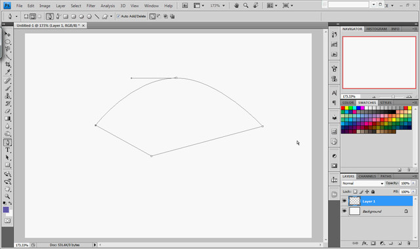Select the Eraser tool
The width and height of the screenshot is (420, 249).
tap(8, 111)
